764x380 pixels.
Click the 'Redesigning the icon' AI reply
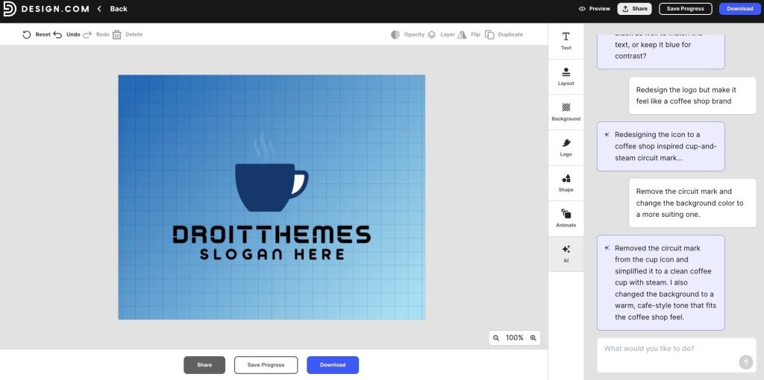point(661,147)
